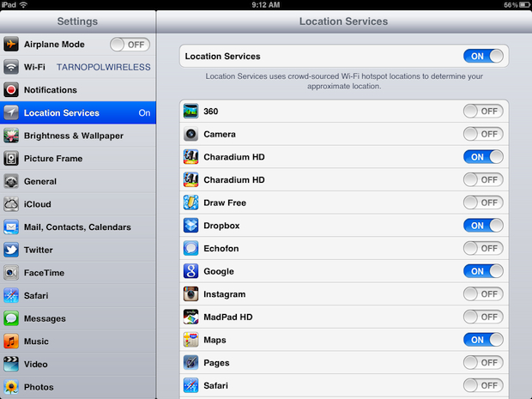Open Messages settings
The image size is (532, 399).
(x=78, y=318)
